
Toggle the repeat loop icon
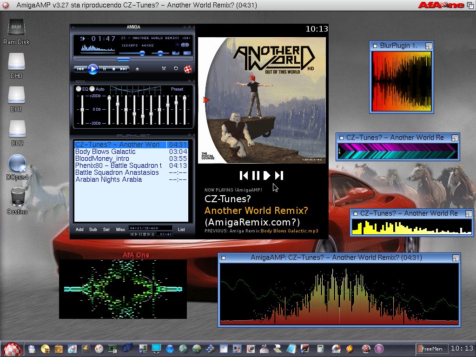pyautogui.click(x=176, y=69)
